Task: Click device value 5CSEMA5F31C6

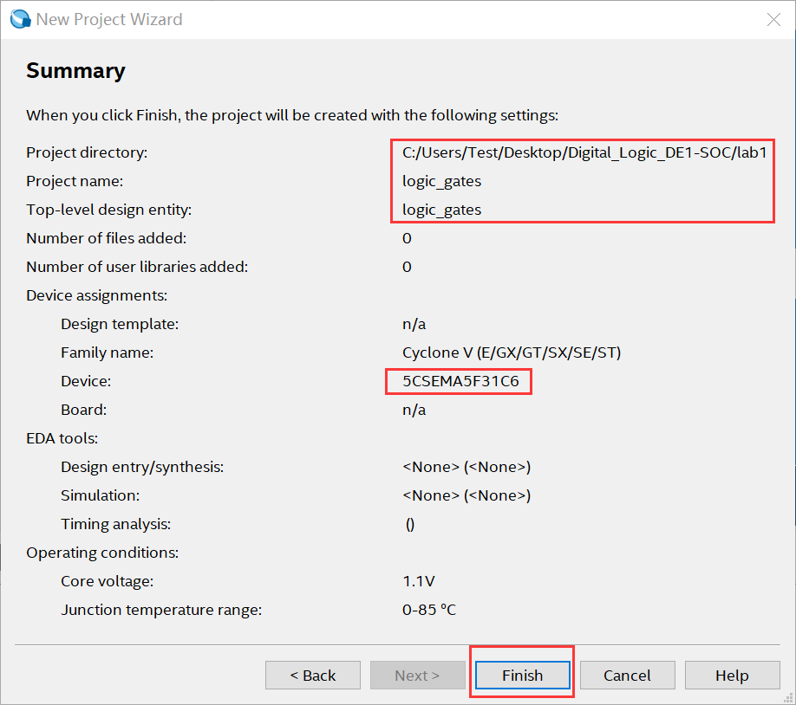Action: 460,381
